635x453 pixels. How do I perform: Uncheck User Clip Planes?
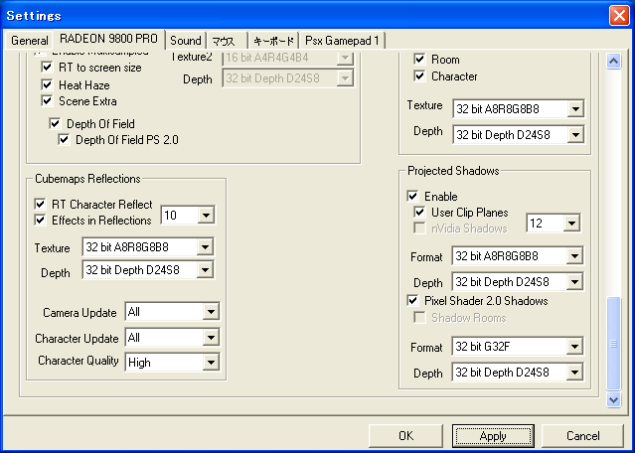420,212
